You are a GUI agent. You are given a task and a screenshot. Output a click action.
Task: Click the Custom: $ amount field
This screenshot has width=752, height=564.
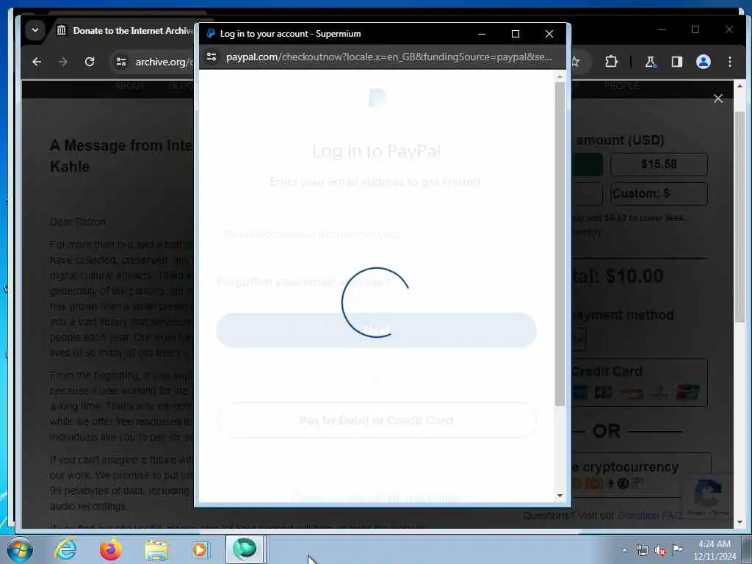[x=659, y=194]
